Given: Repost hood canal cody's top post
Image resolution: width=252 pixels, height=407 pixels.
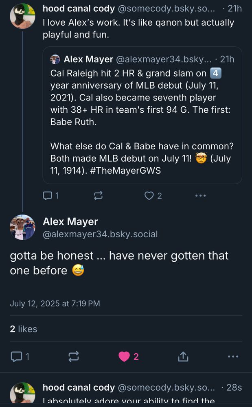Looking at the screenshot, I should (x=98, y=196).
